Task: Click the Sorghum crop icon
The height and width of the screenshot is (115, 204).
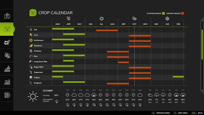Action: point(31,83)
